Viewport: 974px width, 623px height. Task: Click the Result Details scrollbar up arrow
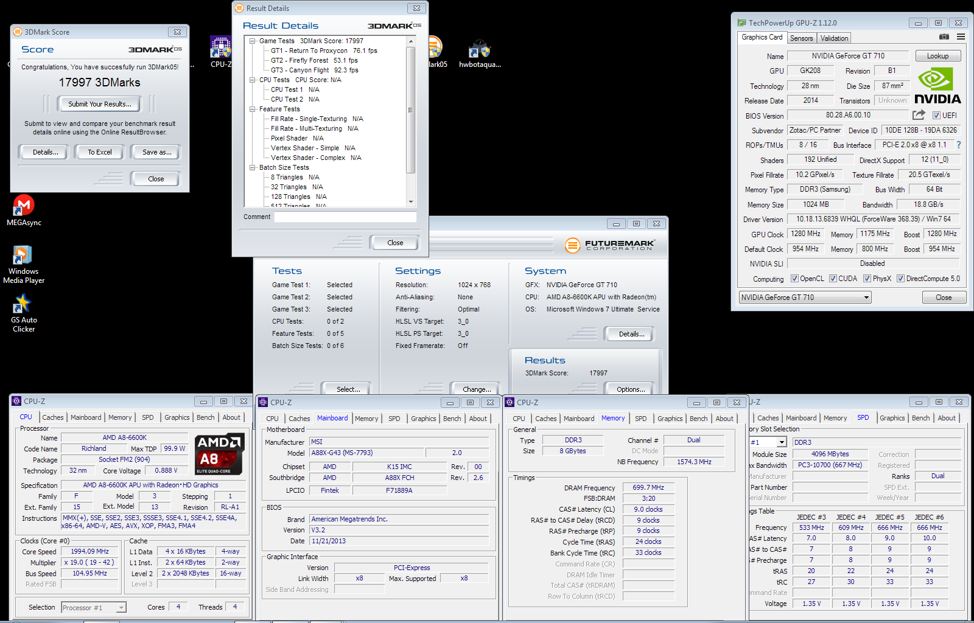(x=411, y=41)
